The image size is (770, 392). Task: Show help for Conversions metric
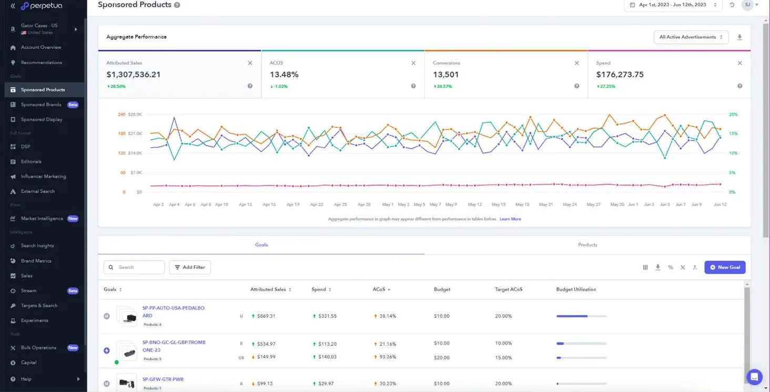576,86
